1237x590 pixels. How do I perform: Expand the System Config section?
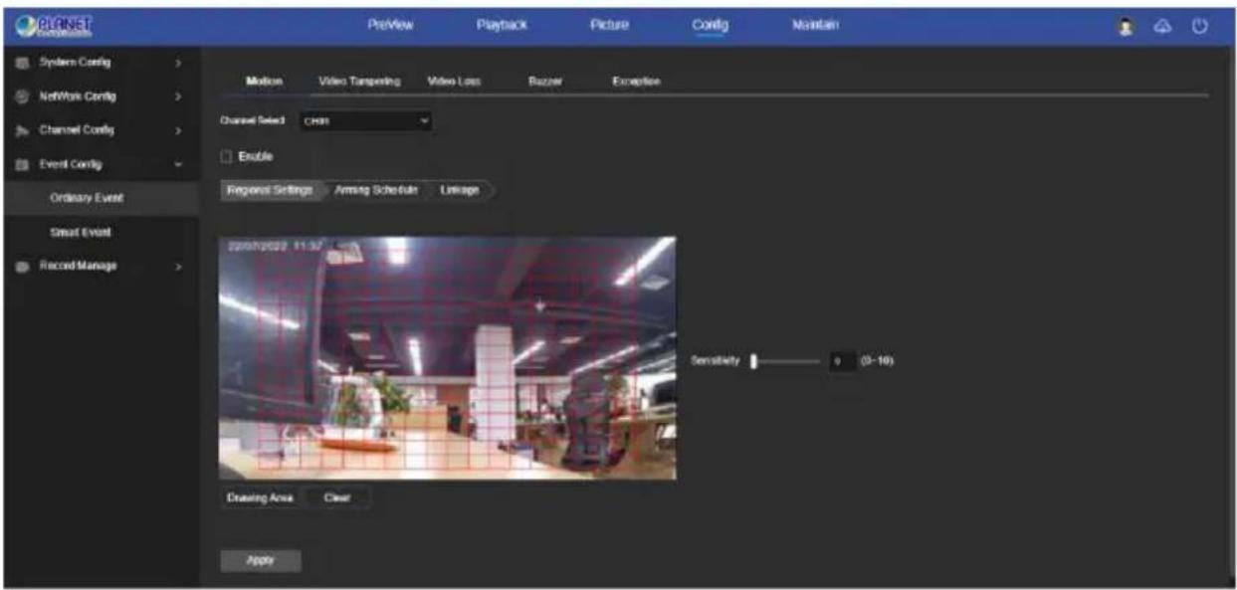[177, 63]
